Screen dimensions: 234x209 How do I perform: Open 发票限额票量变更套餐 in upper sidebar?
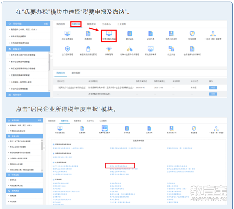coord(20,75)
